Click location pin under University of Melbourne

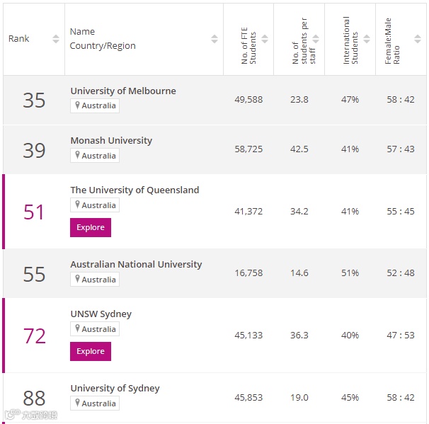[x=77, y=106]
